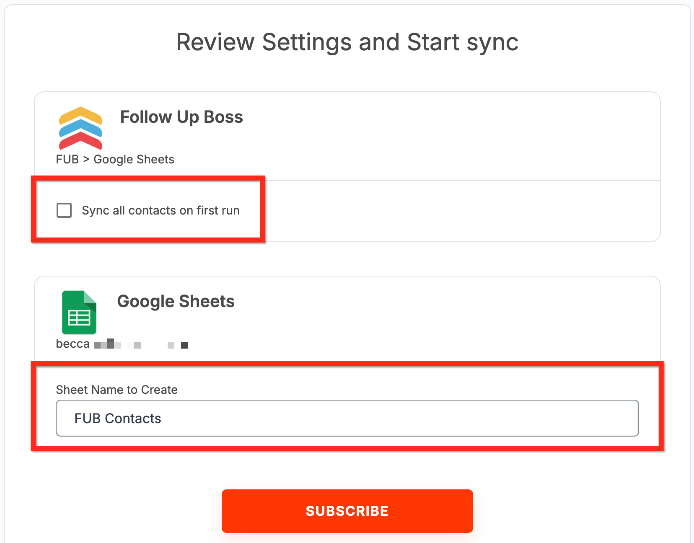Click the Follow Up Boss chevron logo
The image size is (694, 543).
point(80,128)
